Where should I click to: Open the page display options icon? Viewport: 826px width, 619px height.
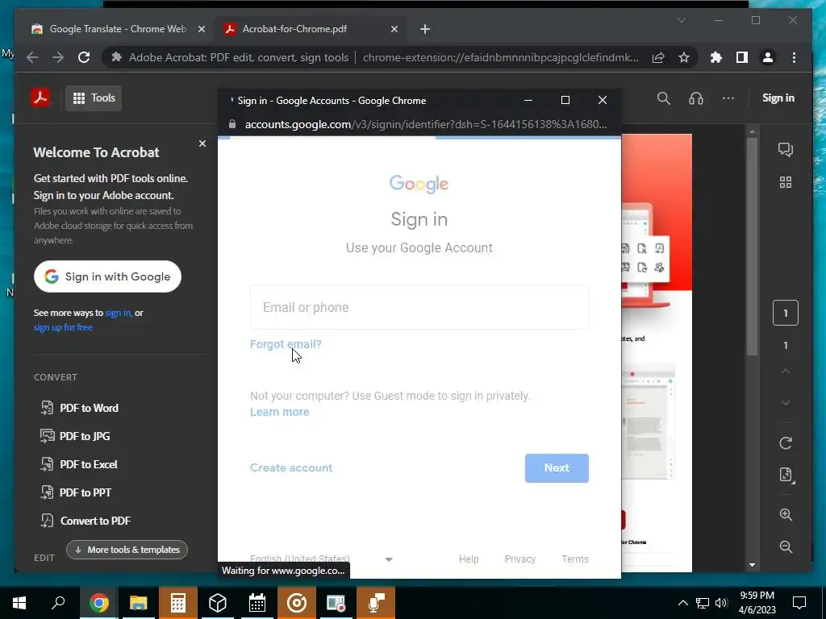point(786,475)
